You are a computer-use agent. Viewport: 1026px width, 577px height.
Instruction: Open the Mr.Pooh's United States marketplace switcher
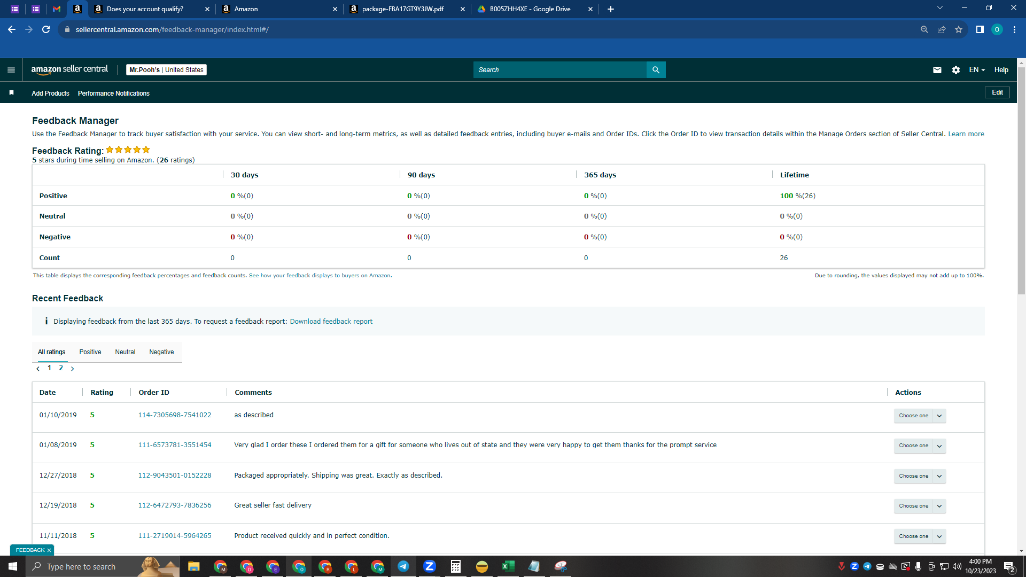point(166,70)
